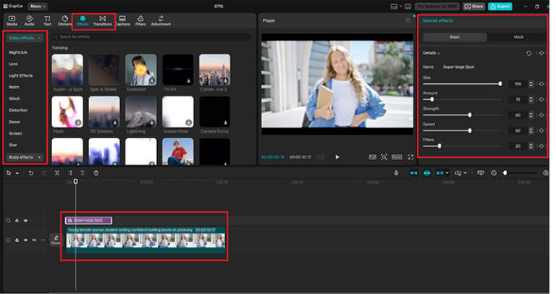The image size is (556, 294).
Task: Play the video preview
Action: pos(337,157)
